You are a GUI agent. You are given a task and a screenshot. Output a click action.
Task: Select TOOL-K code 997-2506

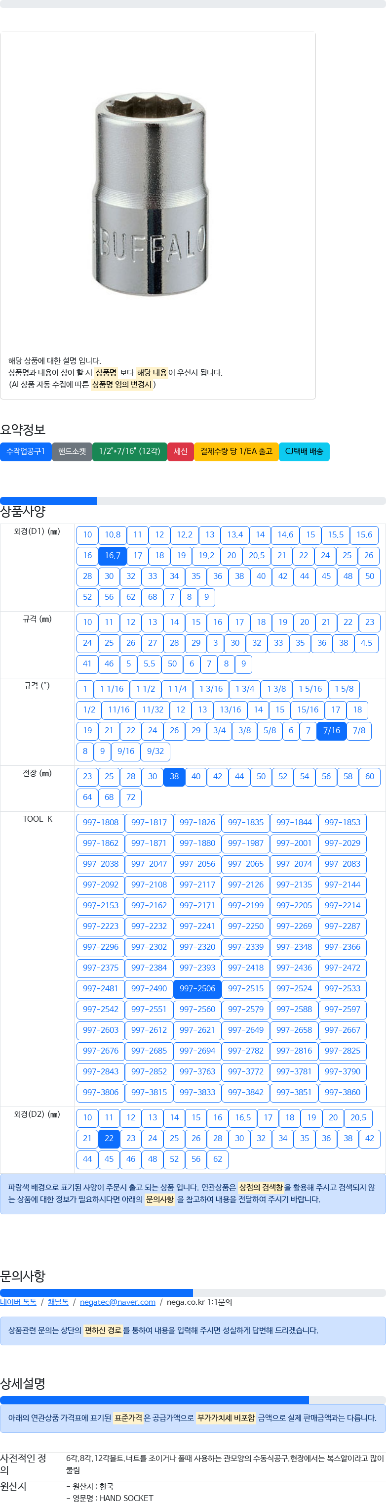(x=197, y=988)
